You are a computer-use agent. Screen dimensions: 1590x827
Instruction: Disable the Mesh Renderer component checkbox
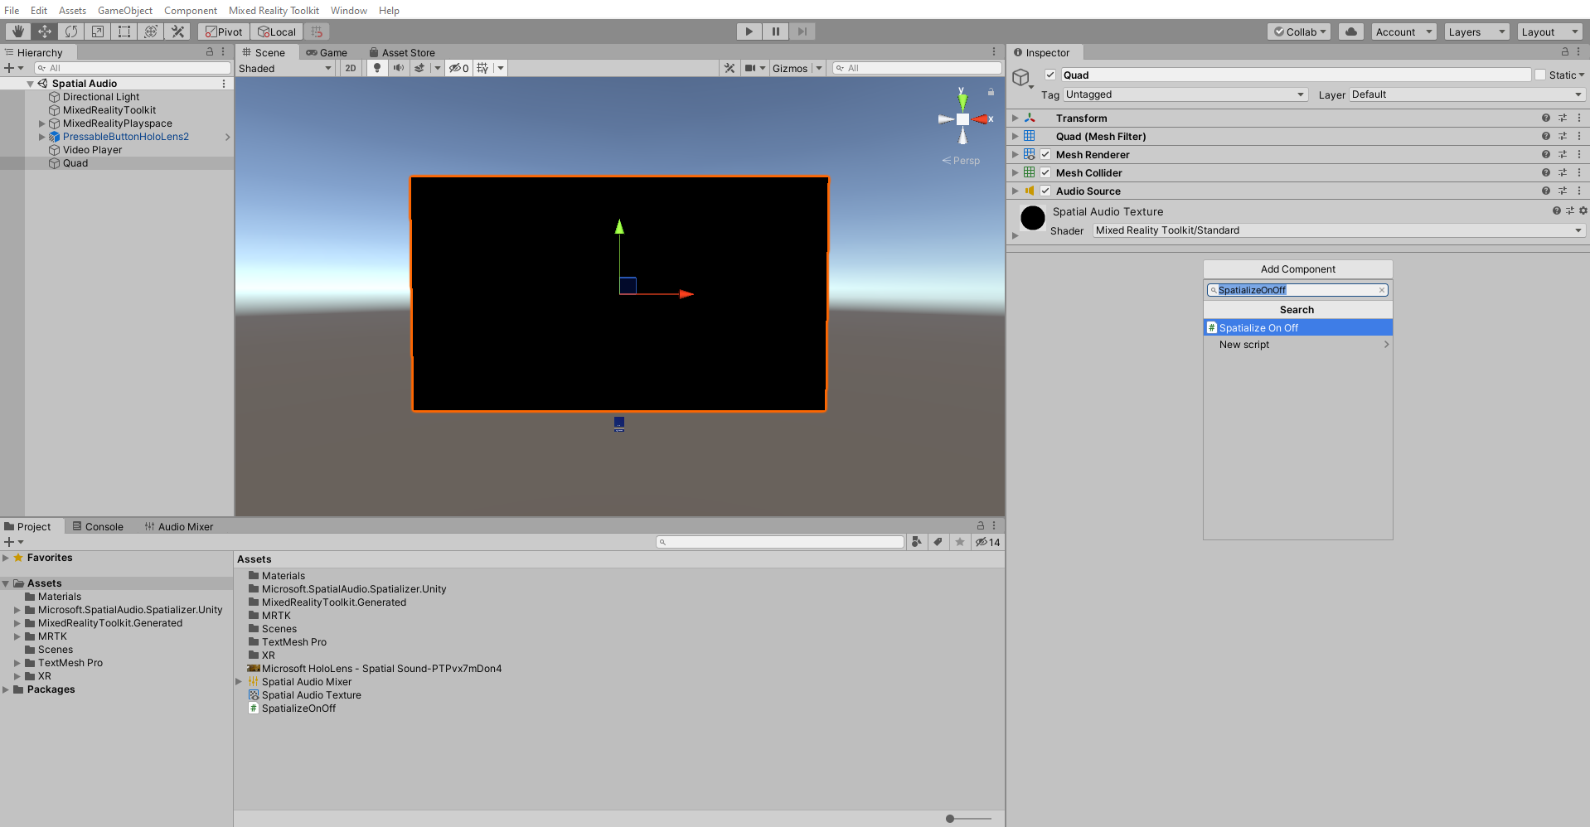pos(1045,155)
